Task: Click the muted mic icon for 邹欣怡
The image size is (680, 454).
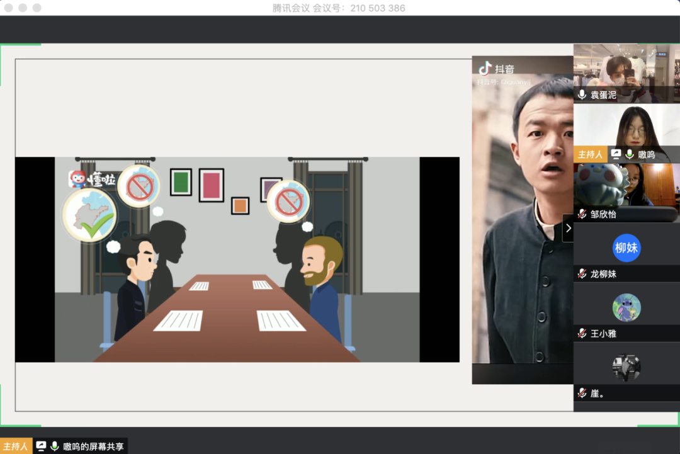Action: point(582,214)
